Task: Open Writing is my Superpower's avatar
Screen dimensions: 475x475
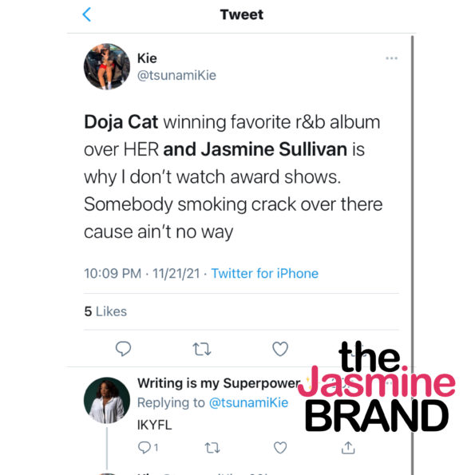Action: 107,400
